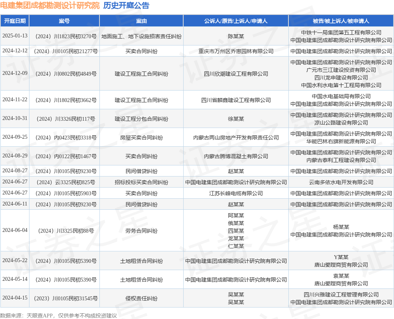Select the date 2024-10-31
Image resolution: width=394 pixels, height=319 pixels.
point(15,118)
